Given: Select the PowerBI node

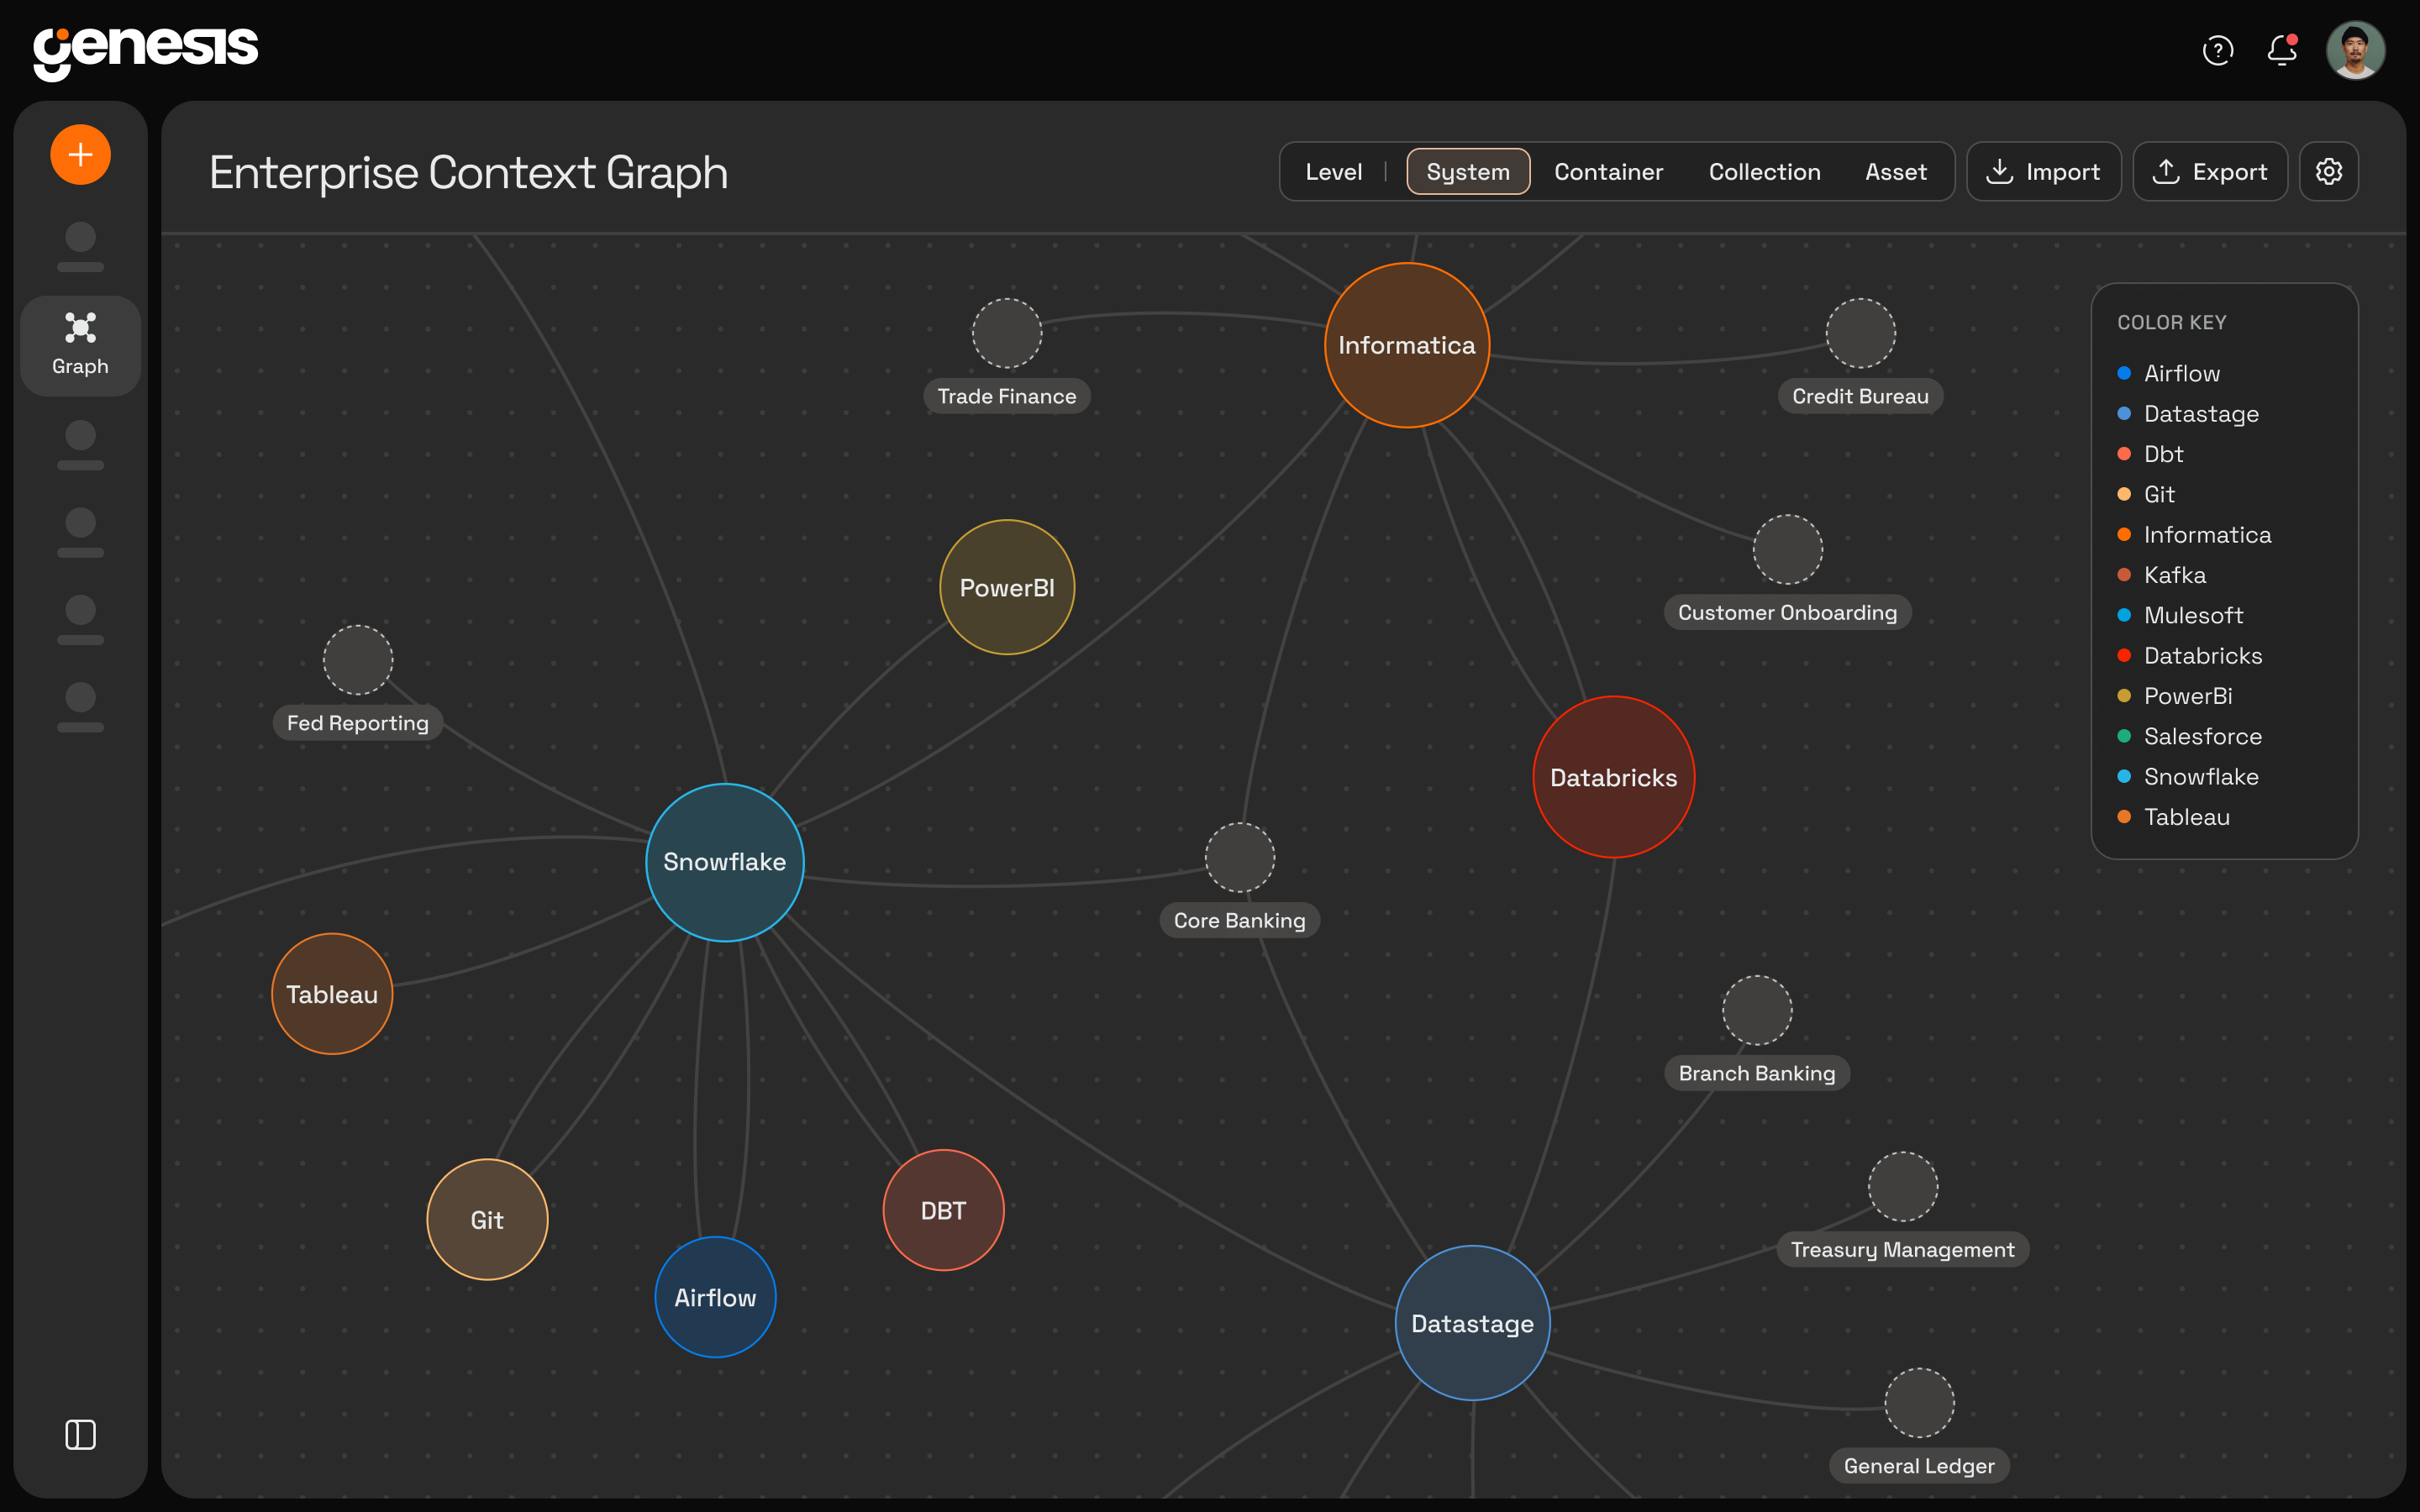Looking at the screenshot, I should coord(1007,587).
